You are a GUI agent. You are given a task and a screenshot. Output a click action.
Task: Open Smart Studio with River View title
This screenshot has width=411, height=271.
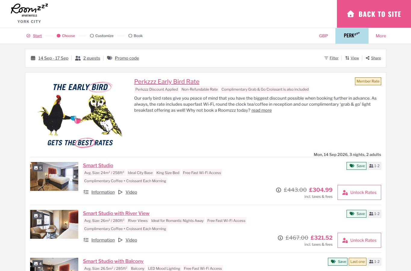point(116,213)
